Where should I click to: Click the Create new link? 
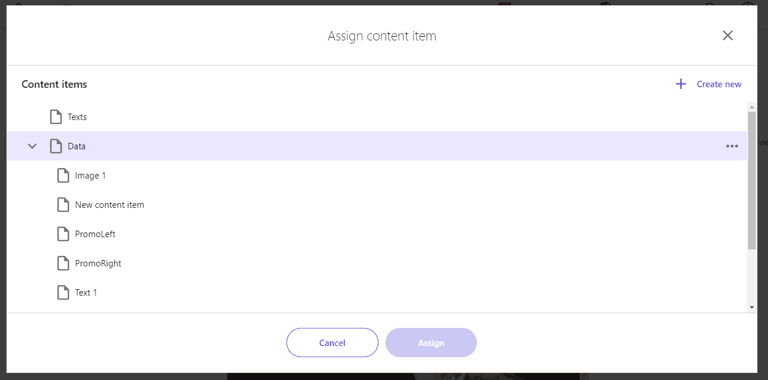click(719, 84)
